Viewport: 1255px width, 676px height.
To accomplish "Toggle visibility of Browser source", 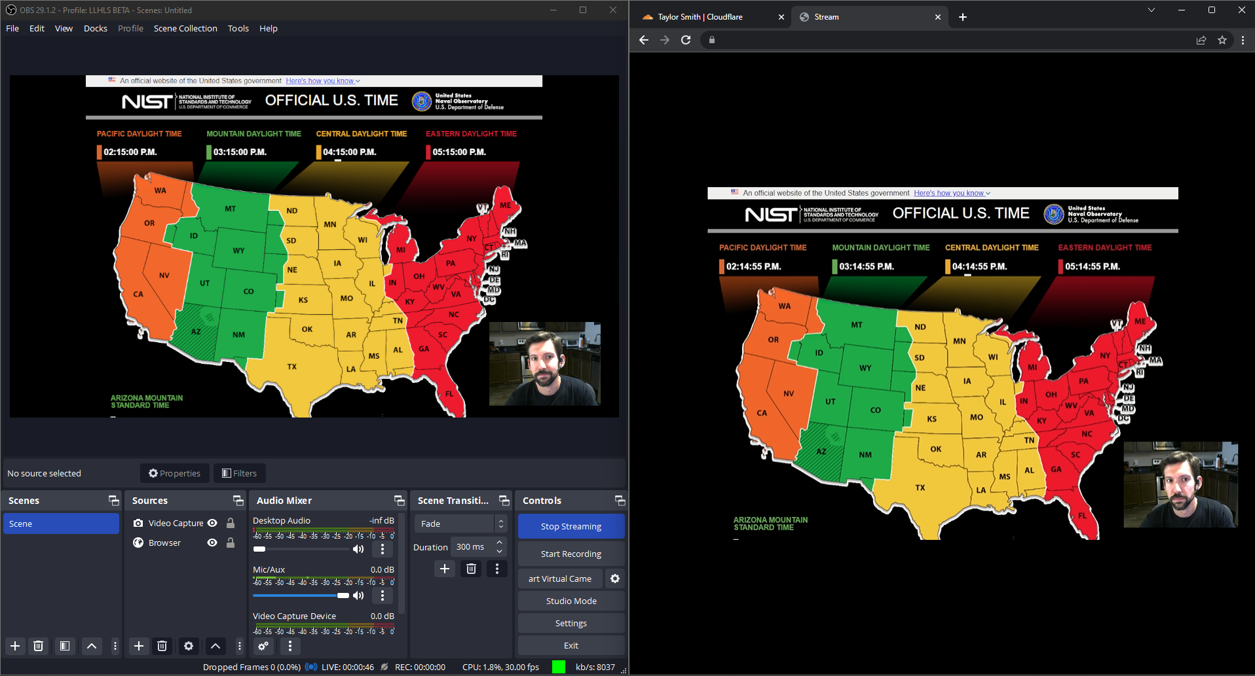I will coord(212,543).
